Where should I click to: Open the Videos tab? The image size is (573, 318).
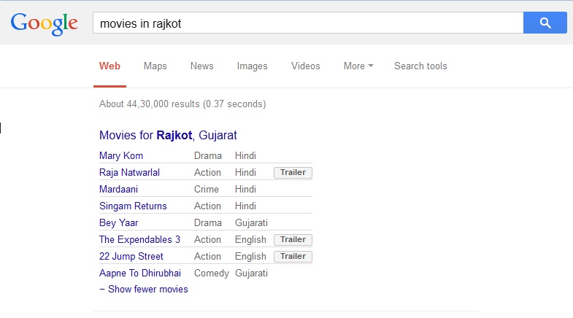point(306,66)
